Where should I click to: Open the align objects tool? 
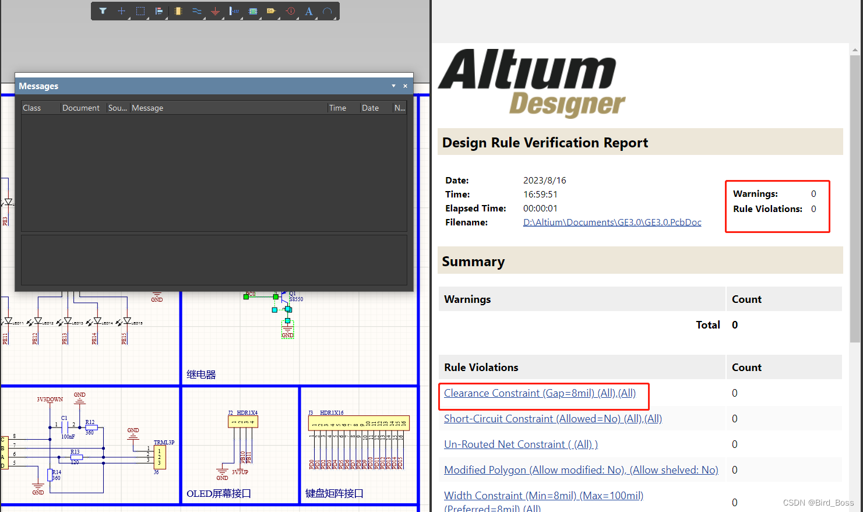click(x=159, y=11)
